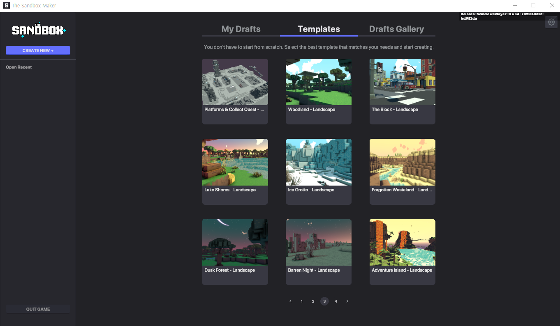Image resolution: width=560 pixels, height=326 pixels.
Task: Open The Block template thumbnail
Action: [403, 82]
